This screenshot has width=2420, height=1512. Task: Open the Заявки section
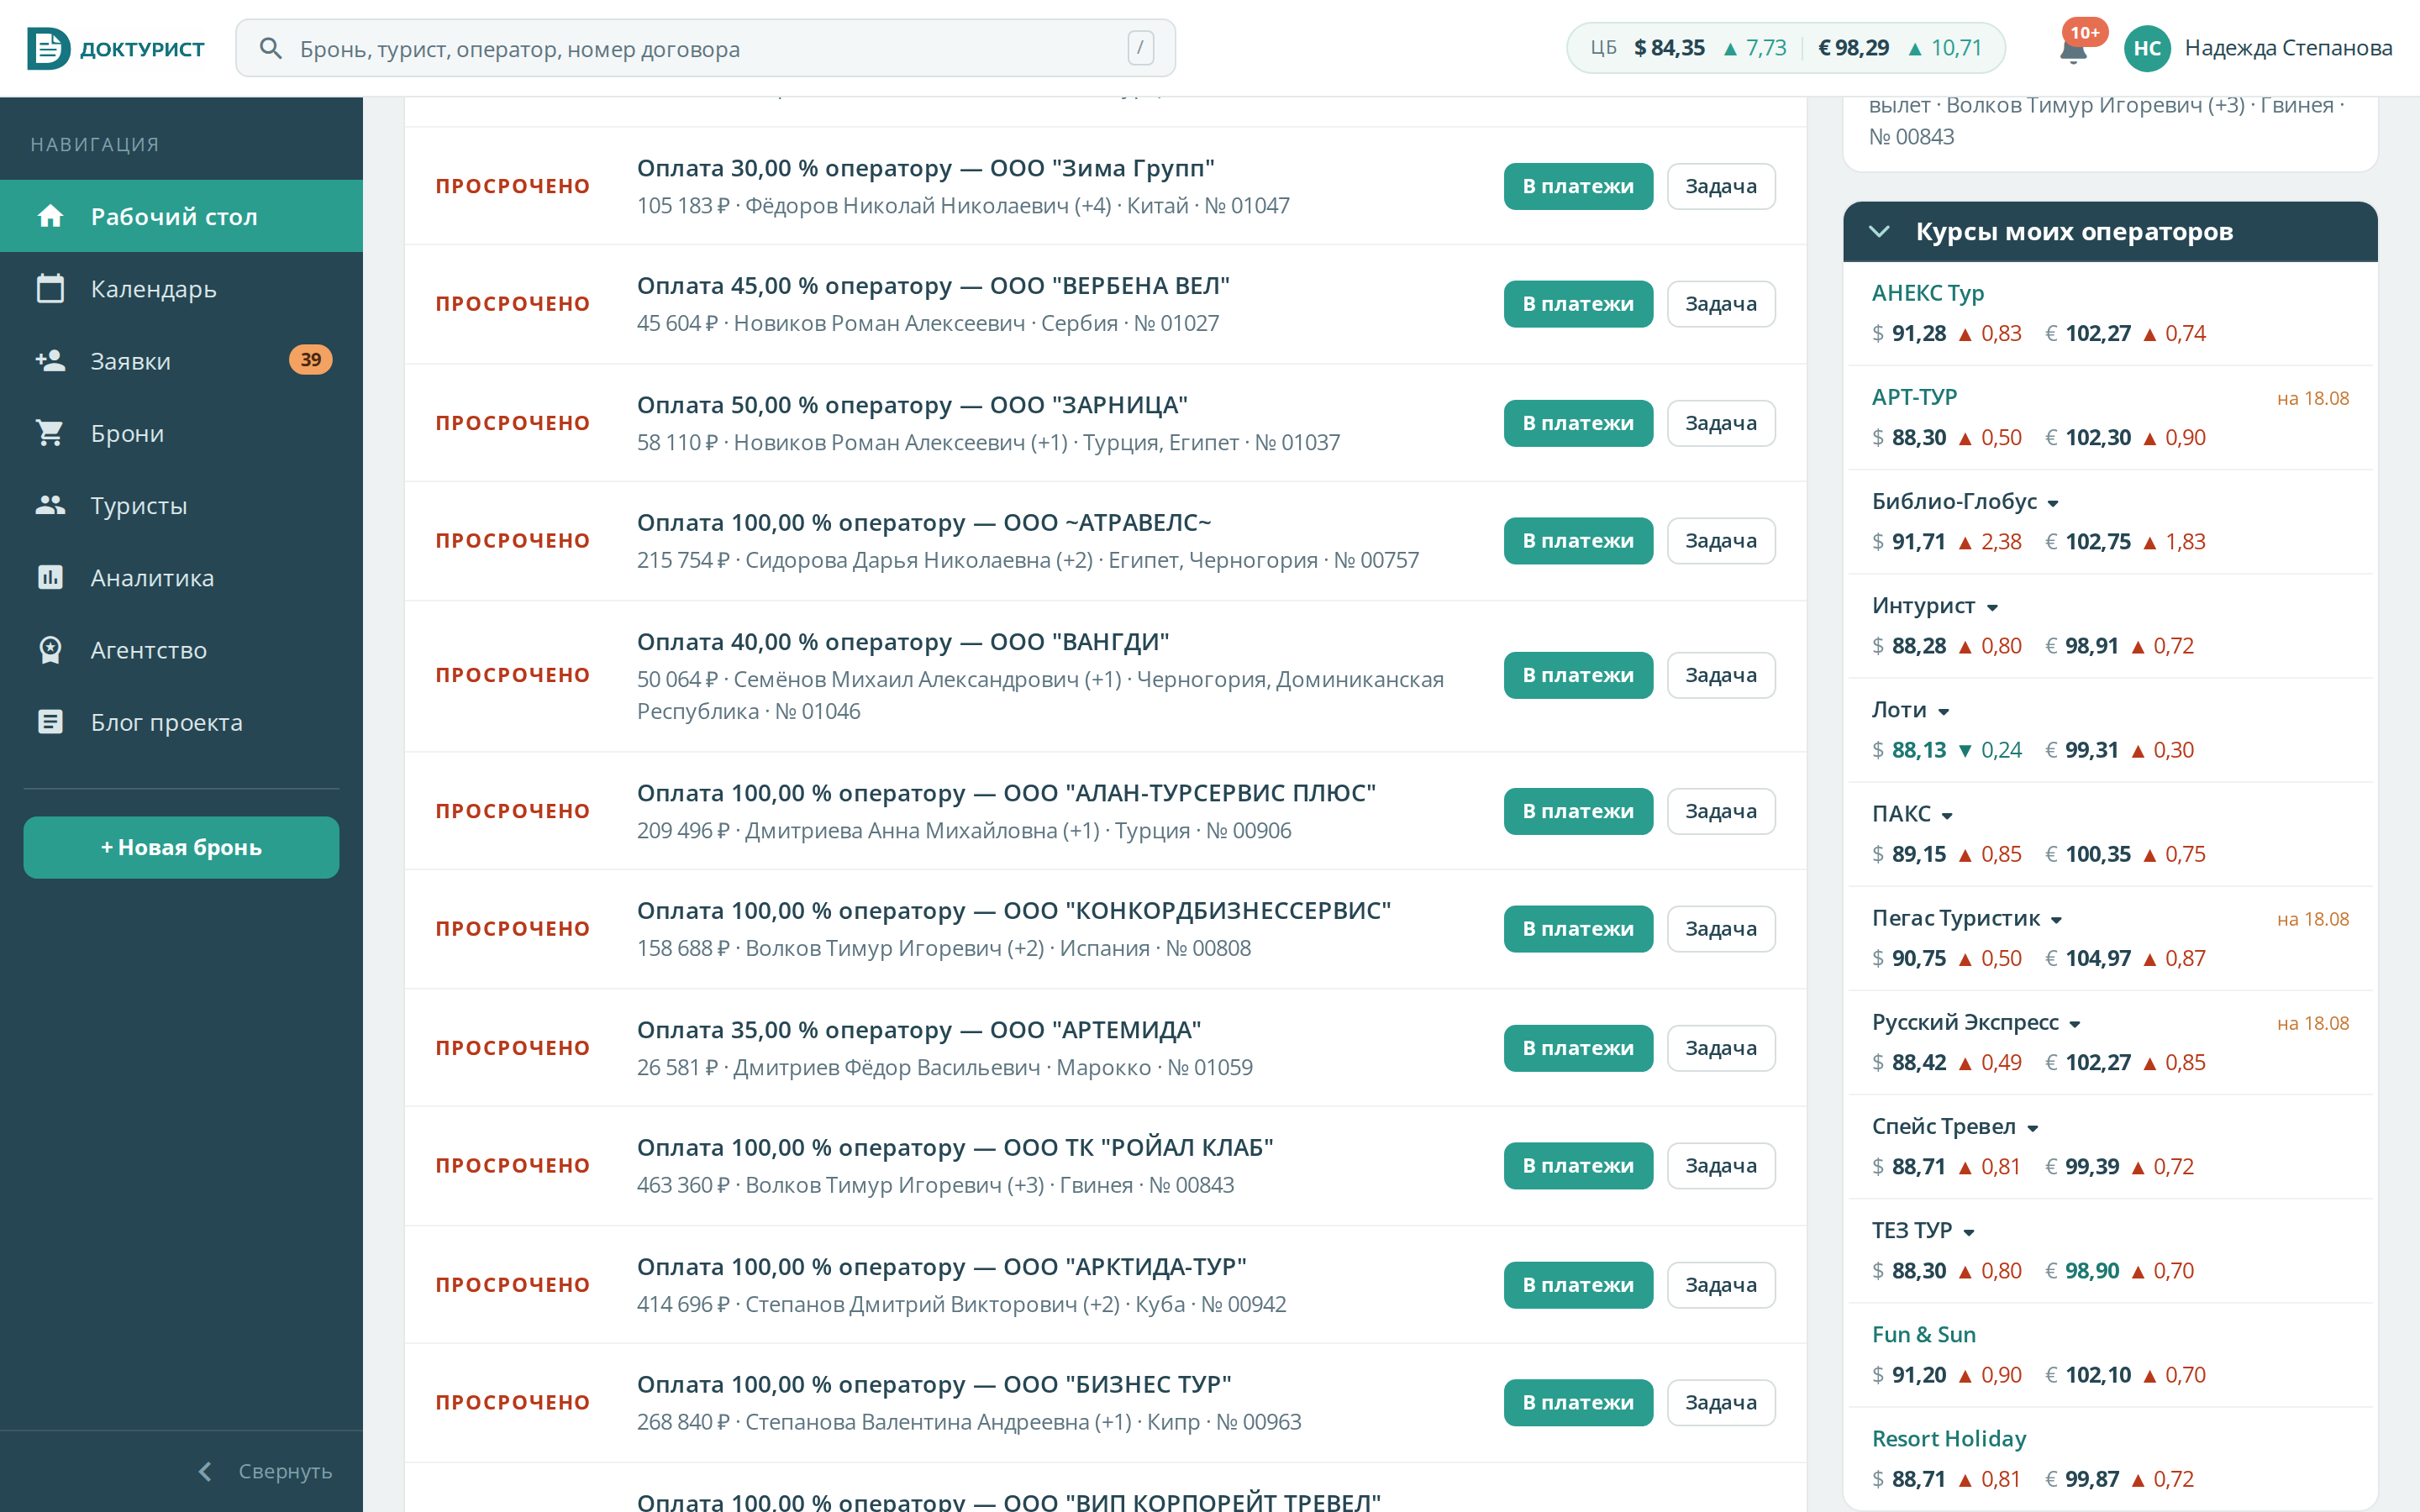181,360
